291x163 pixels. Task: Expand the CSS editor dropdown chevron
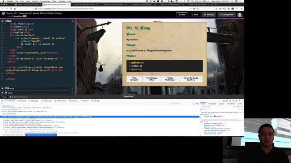[x=72, y=88]
